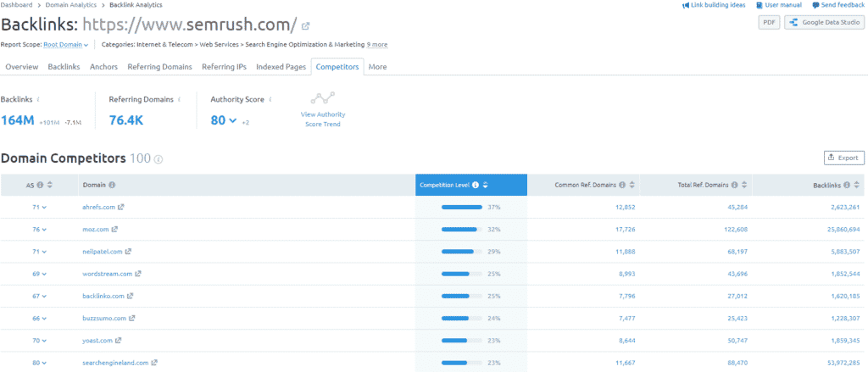Go to Dashboard breadcrumb
The image size is (868, 372).
coord(16,5)
